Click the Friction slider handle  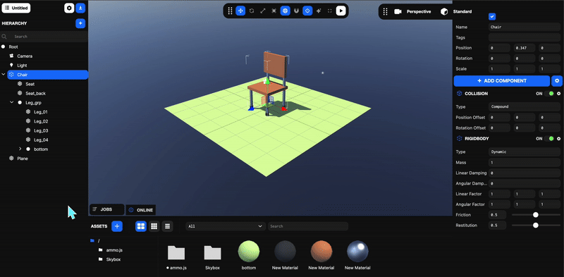point(536,215)
